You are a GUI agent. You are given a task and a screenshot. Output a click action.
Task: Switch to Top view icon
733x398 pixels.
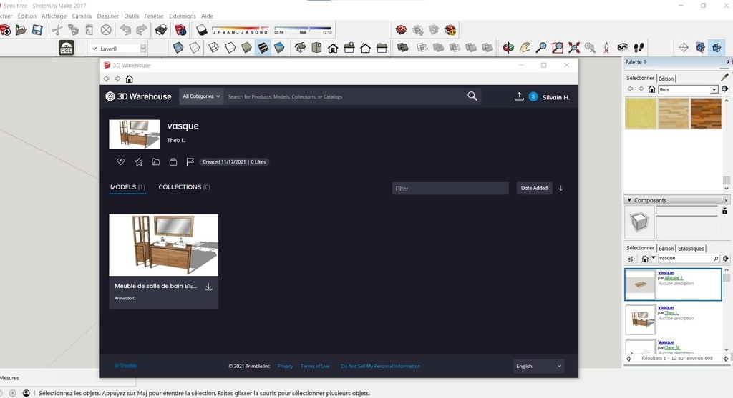click(316, 48)
